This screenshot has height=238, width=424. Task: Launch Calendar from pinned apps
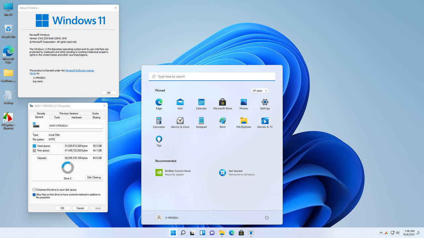click(201, 104)
